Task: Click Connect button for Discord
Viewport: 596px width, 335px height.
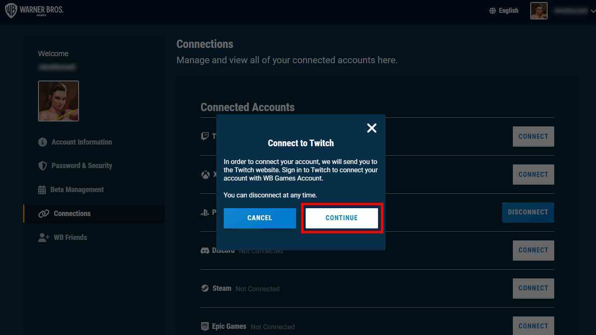Action: pyautogui.click(x=533, y=250)
